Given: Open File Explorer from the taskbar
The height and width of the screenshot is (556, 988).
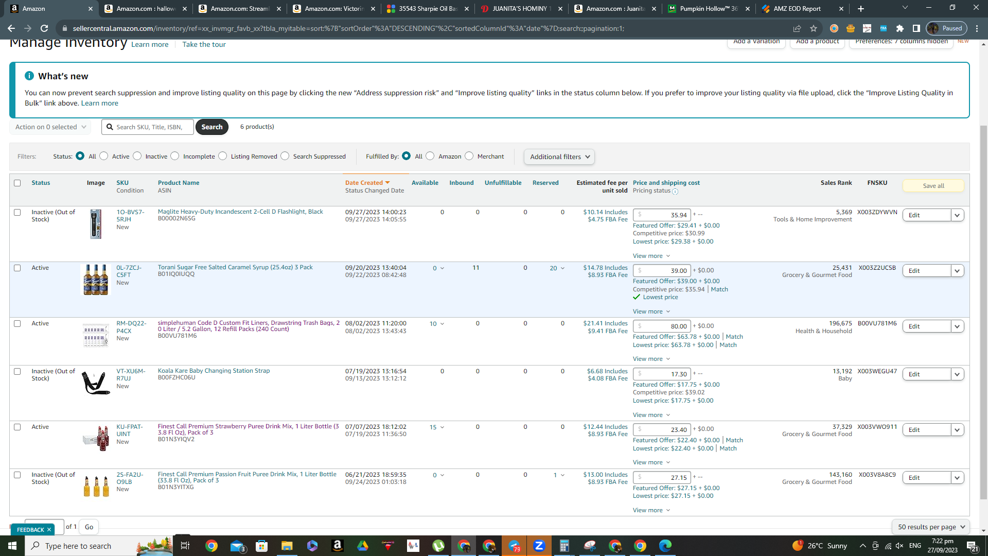Looking at the screenshot, I should [x=287, y=546].
